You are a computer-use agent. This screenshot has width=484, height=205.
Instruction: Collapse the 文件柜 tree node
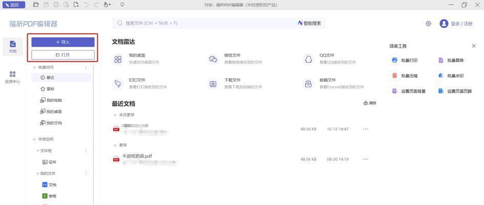pos(38,151)
